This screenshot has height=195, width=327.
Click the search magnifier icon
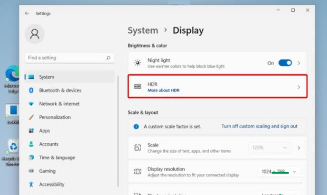coord(109,58)
